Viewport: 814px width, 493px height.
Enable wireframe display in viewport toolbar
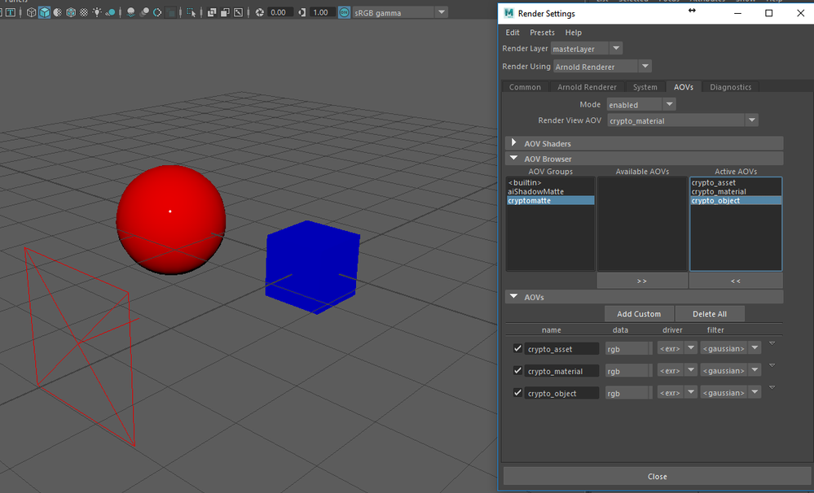[31, 12]
